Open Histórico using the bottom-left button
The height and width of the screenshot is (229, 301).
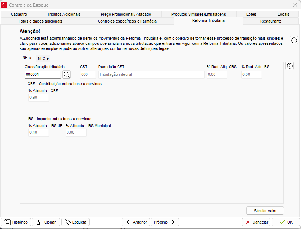[x=16, y=222]
